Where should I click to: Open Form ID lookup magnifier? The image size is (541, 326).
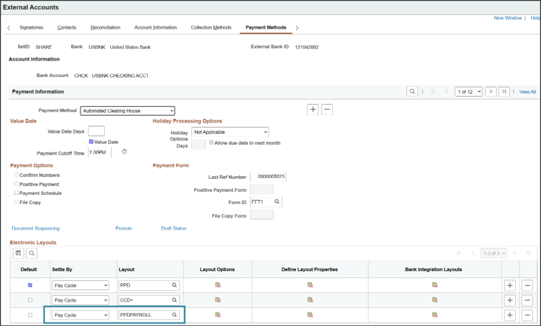(277, 202)
